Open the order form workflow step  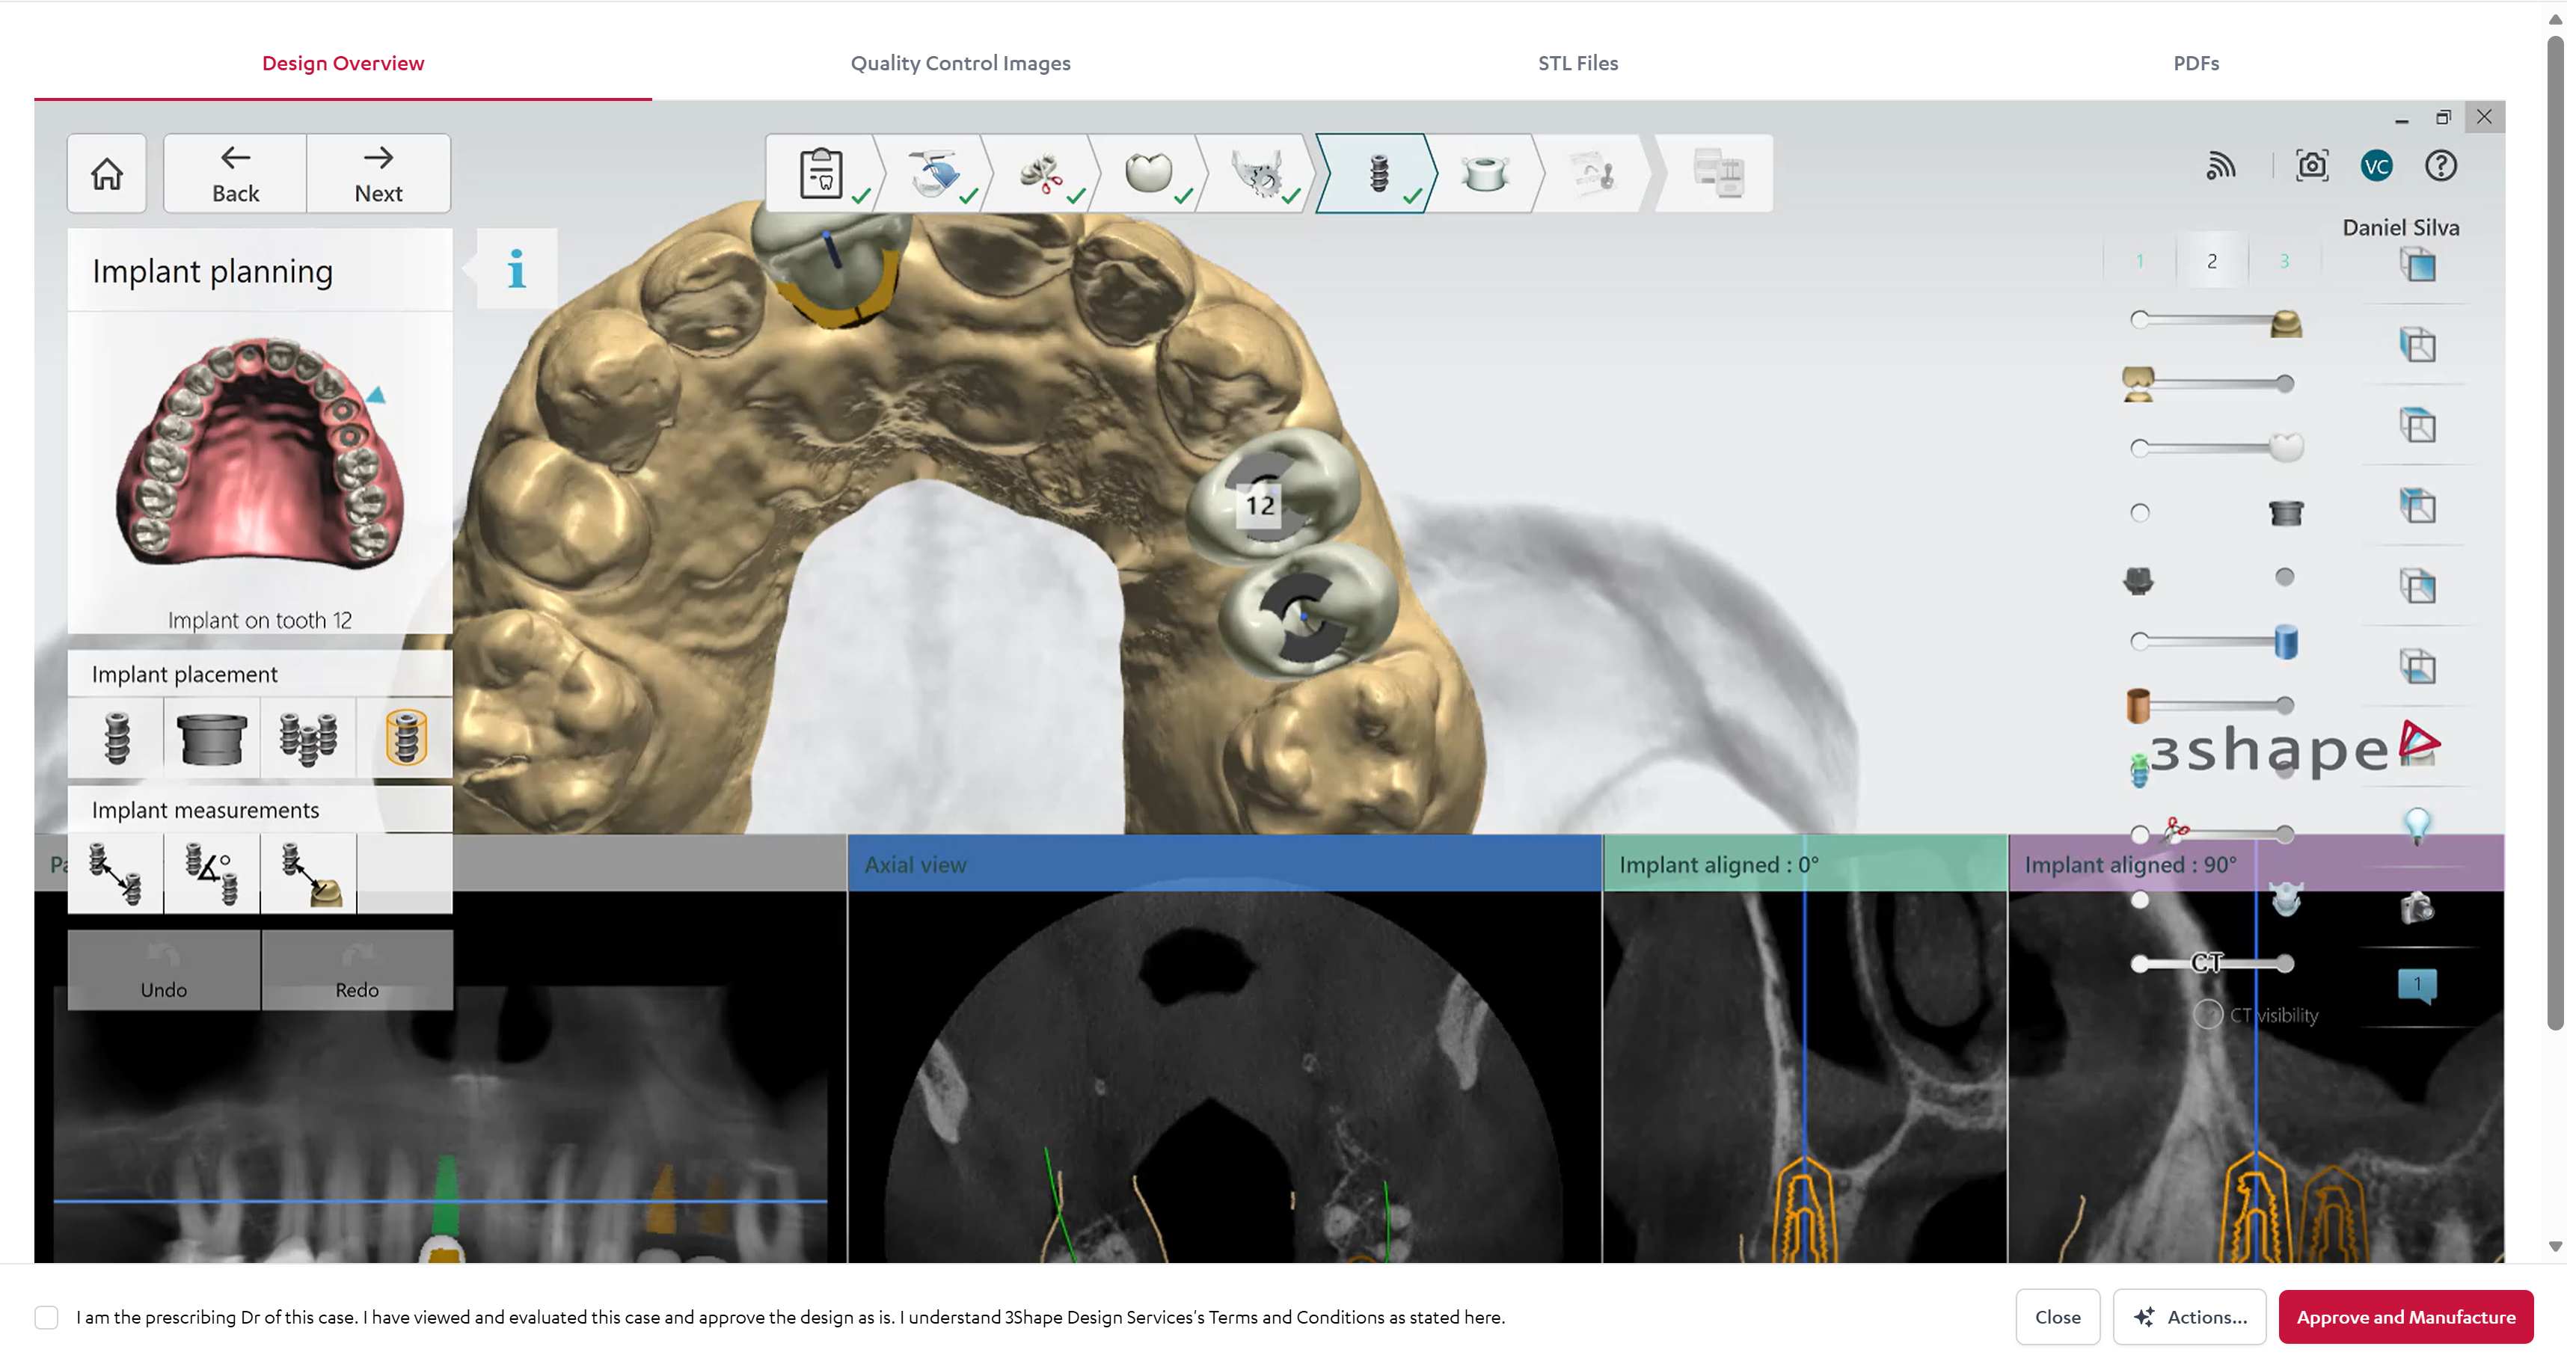[x=822, y=173]
